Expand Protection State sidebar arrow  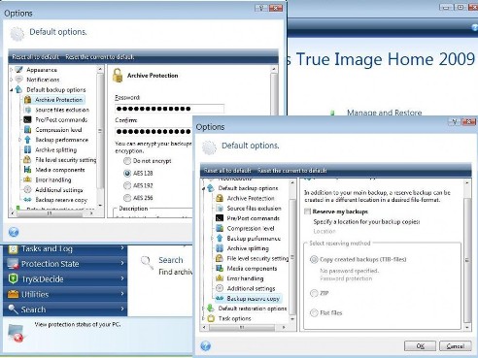(122, 263)
